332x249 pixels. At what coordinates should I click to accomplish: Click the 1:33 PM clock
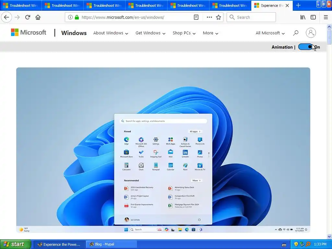(320, 244)
